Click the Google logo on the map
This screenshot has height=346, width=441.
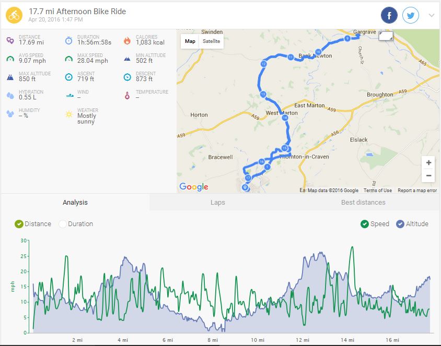pyautogui.click(x=194, y=187)
